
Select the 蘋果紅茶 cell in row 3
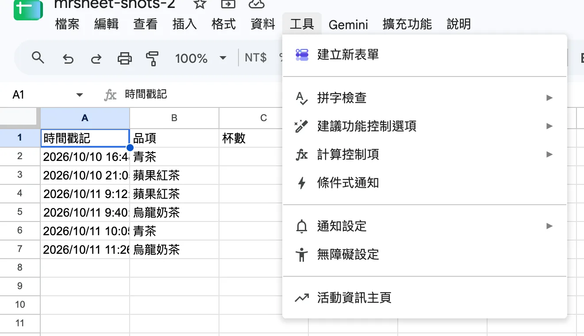(174, 176)
